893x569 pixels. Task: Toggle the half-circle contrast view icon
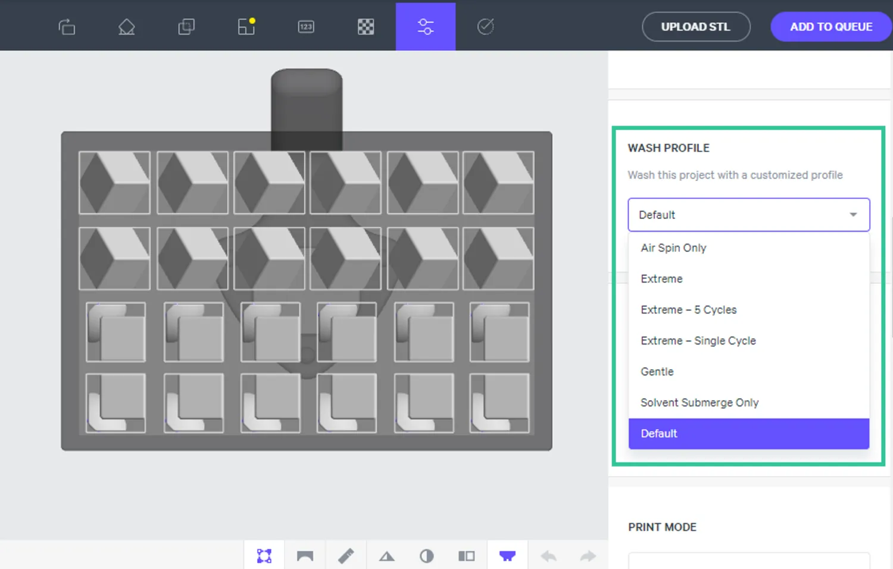point(427,556)
